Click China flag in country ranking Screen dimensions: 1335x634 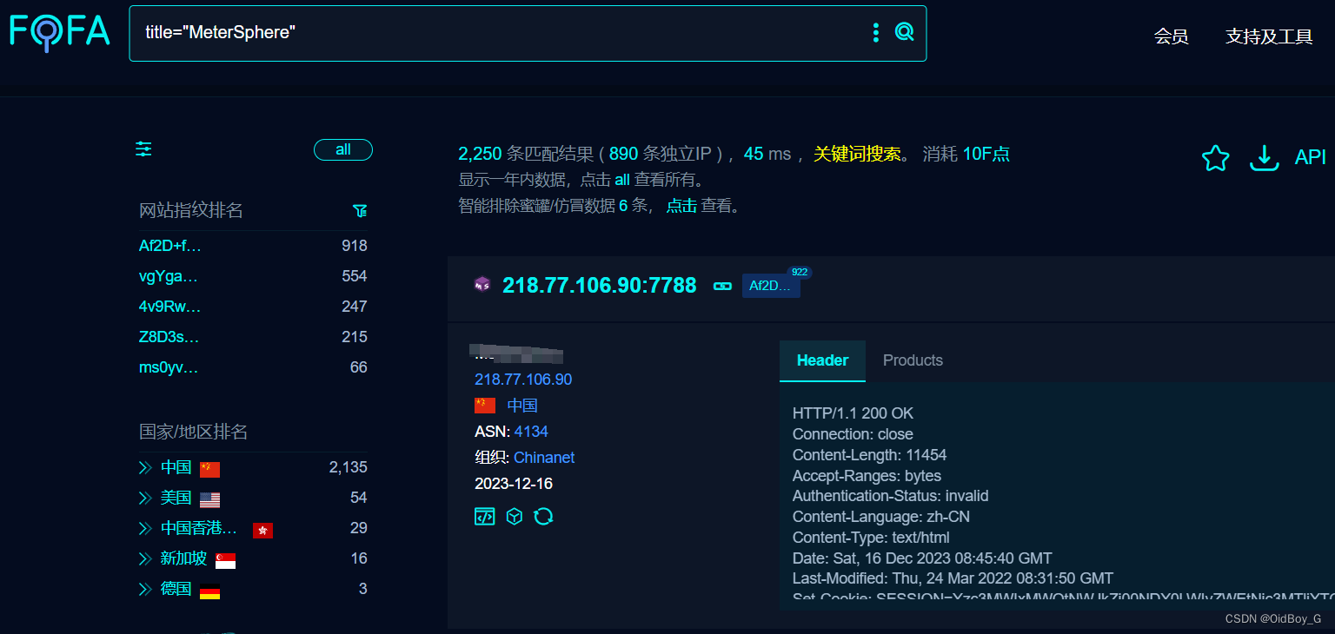[x=209, y=470]
